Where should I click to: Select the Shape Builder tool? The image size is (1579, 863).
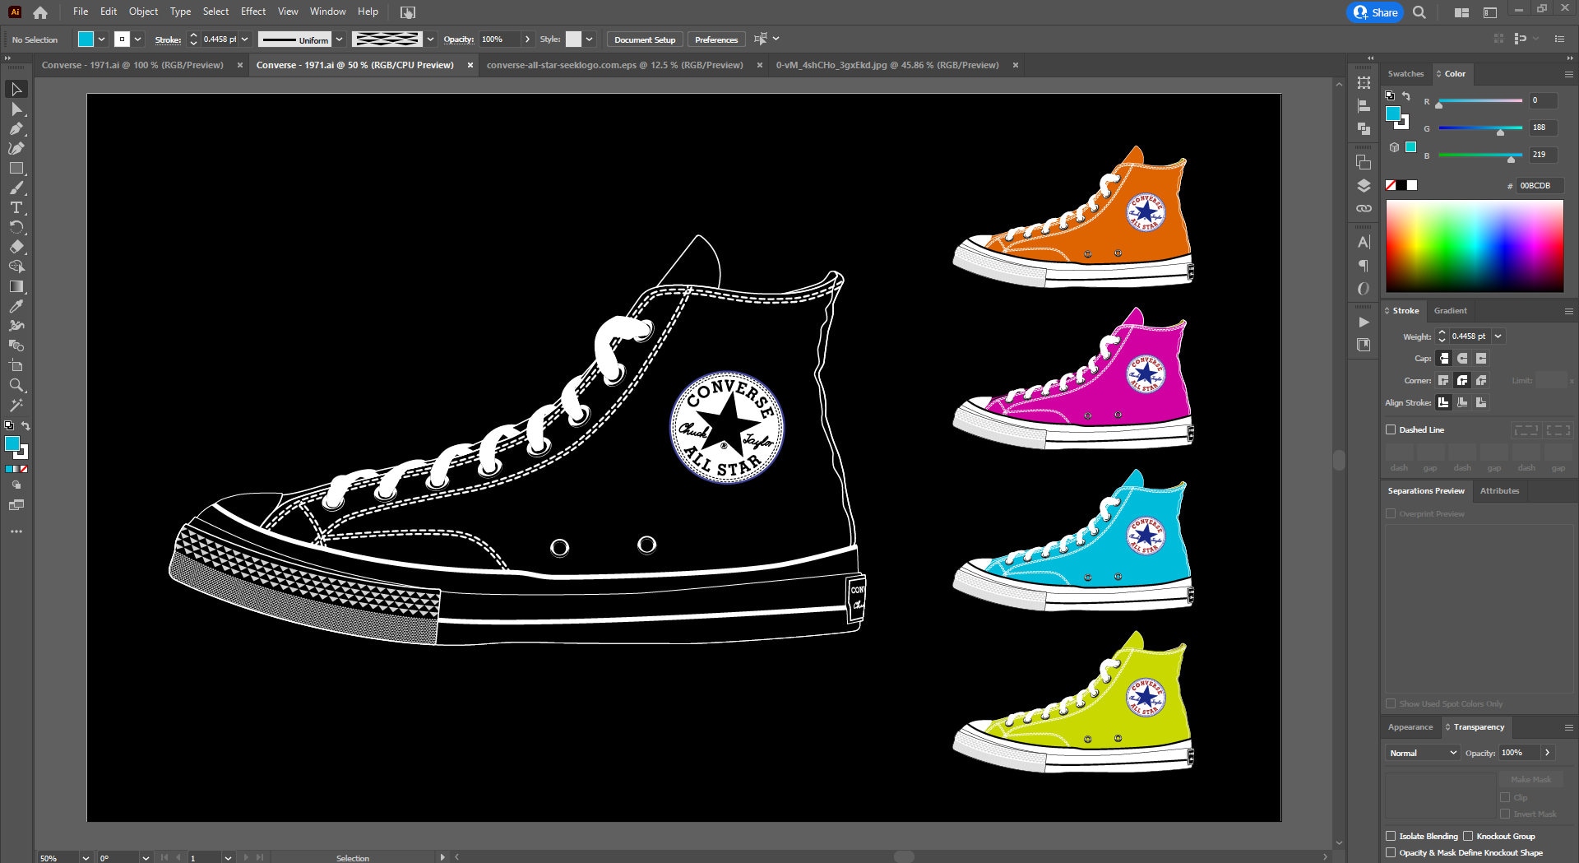coord(16,267)
